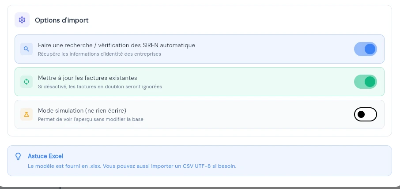Click the green sync arrows icon
400x189 pixels.
point(26,81)
